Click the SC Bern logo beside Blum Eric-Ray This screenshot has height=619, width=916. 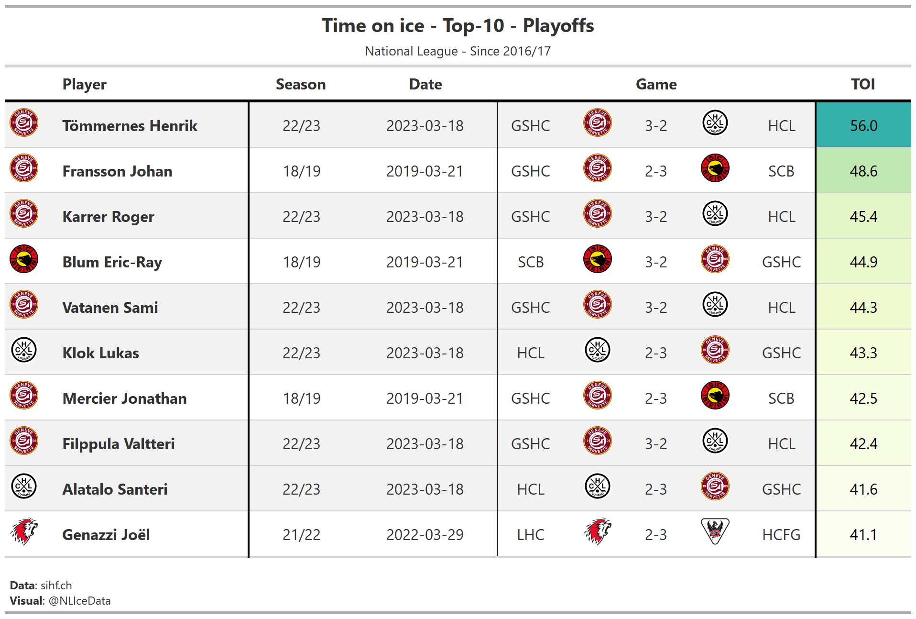point(24,259)
